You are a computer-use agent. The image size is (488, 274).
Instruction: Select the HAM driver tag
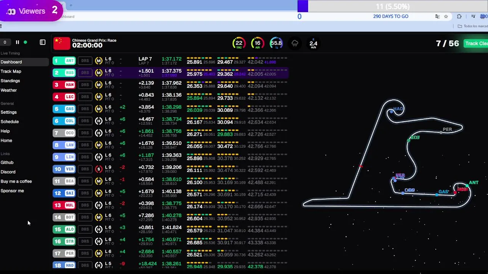(x=64, y=85)
